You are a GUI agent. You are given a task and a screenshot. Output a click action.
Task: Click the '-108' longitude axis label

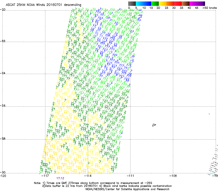[x=173, y=176]
